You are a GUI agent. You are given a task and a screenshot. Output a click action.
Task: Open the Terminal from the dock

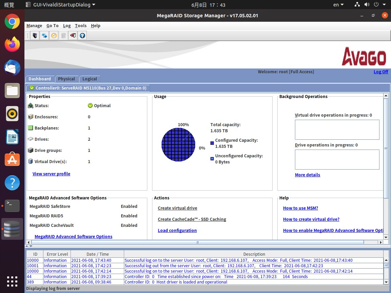pos(12,206)
